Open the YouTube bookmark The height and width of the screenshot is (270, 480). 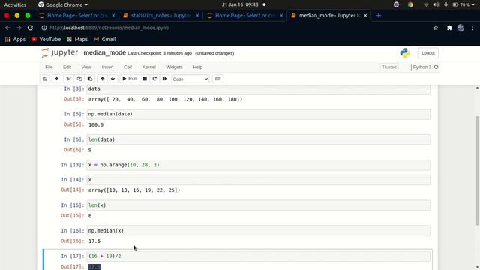click(x=46, y=40)
